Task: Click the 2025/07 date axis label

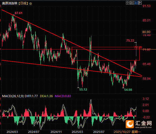Action: coord(99,132)
